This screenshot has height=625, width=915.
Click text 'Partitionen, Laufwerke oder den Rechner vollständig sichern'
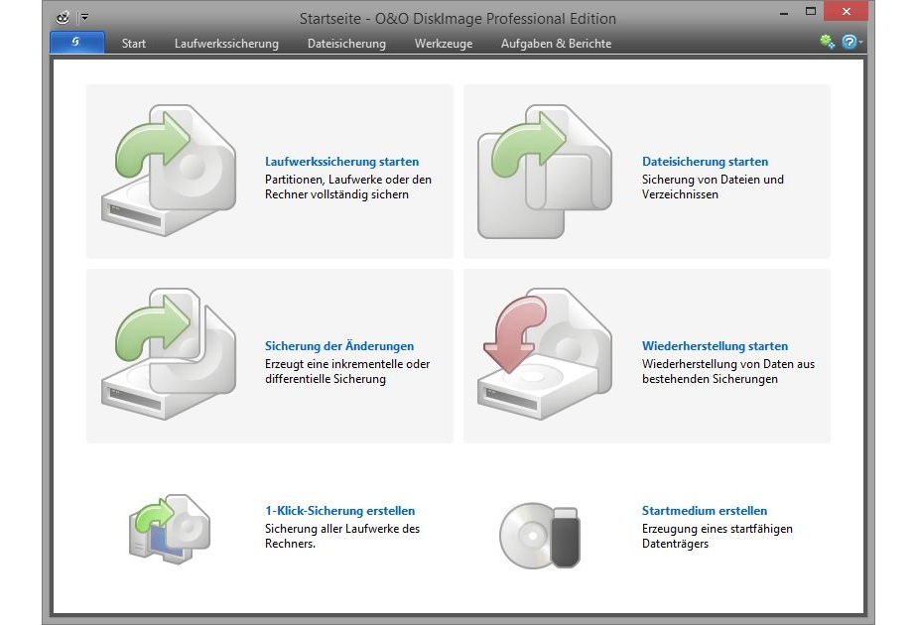tap(348, 187)
